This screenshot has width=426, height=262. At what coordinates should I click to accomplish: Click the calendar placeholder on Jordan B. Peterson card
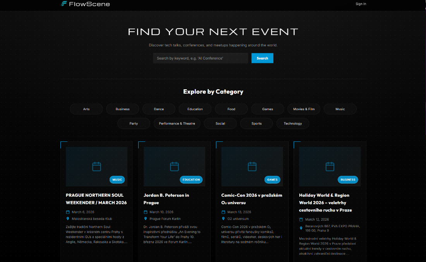pyautogui.click(x=174, y=167)
